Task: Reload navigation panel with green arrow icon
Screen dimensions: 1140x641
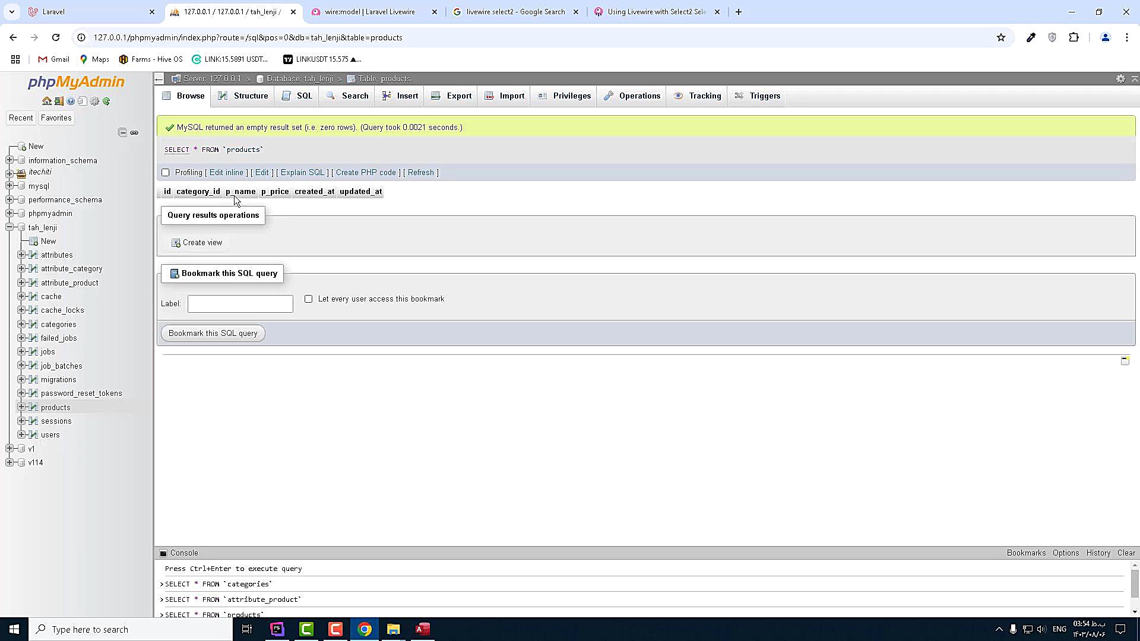Action: point(106,101)
